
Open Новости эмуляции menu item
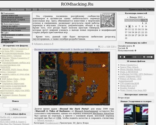click(15, 30)
